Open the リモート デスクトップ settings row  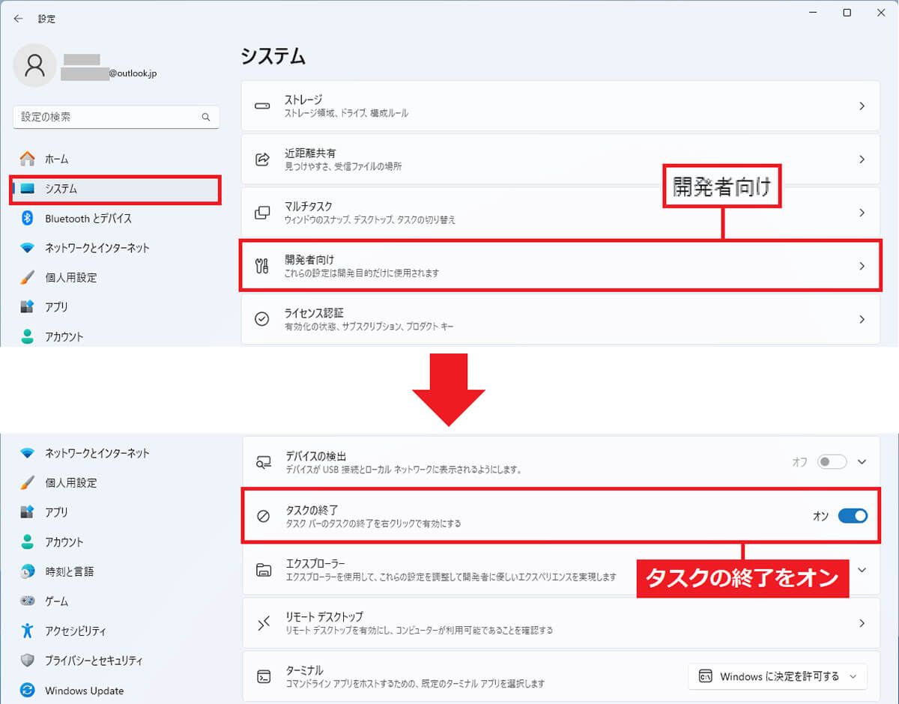560,623
